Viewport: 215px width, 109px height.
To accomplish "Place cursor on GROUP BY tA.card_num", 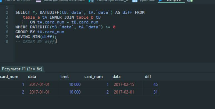I will tap(40, 32).
